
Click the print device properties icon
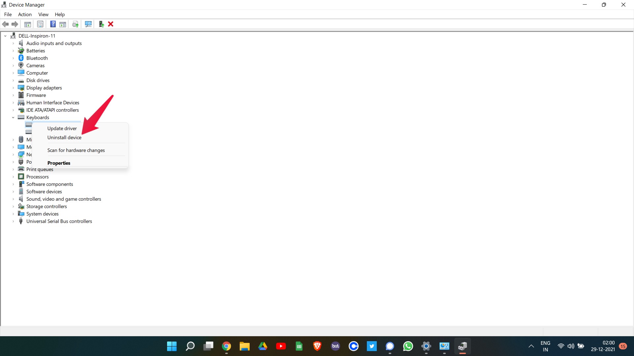pyautogui.click(x=40, y=24)
